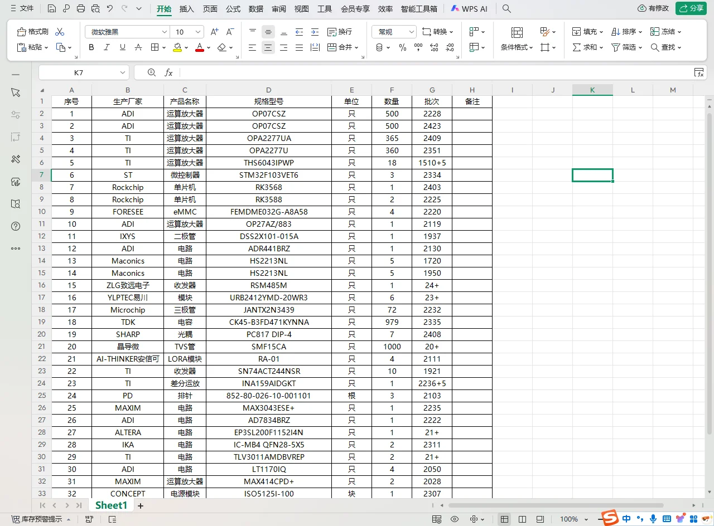Click the 100% zoom level in status bar
The height and width of the screenshot is (526, 714).
569,519
